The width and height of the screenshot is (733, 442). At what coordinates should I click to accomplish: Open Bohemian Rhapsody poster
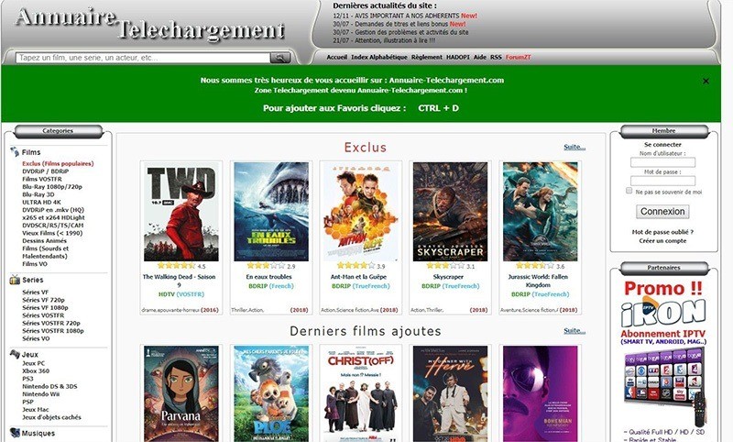tap(540, 393)
